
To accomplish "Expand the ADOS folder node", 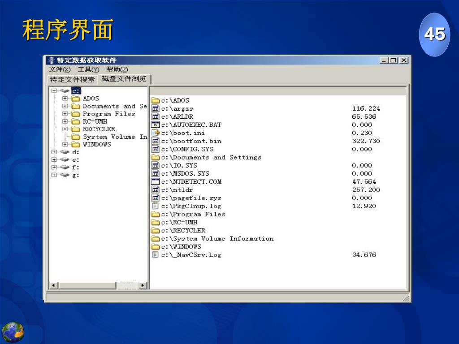I will point(65,99).
